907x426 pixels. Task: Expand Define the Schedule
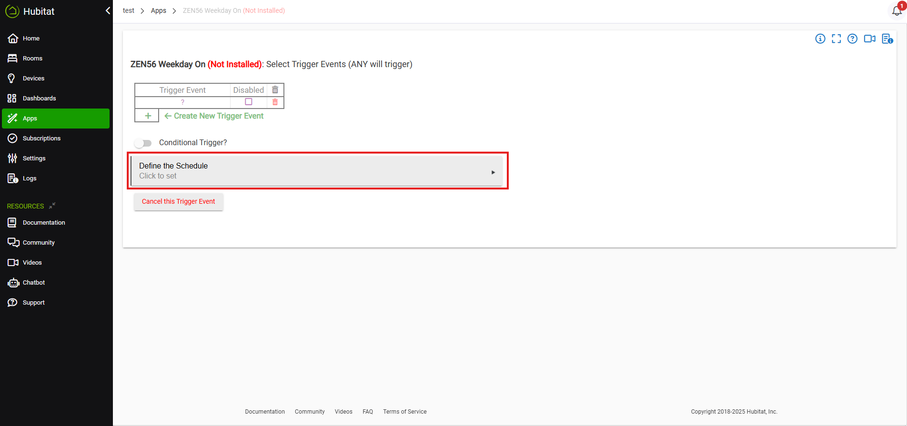tap(317, 171)
